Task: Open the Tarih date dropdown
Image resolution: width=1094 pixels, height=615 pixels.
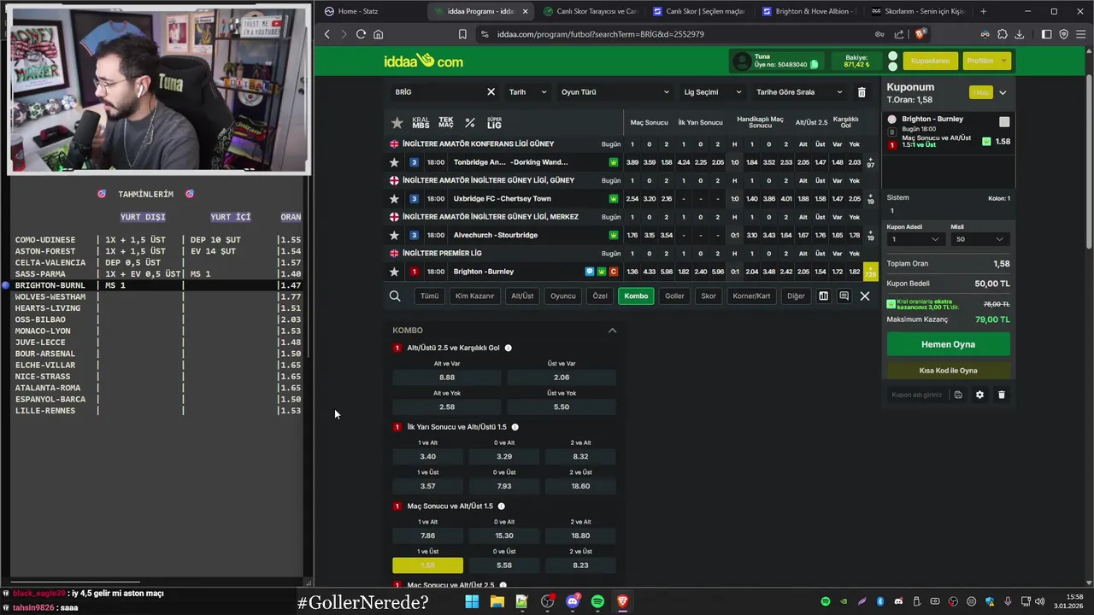Action: coord(527,92)
